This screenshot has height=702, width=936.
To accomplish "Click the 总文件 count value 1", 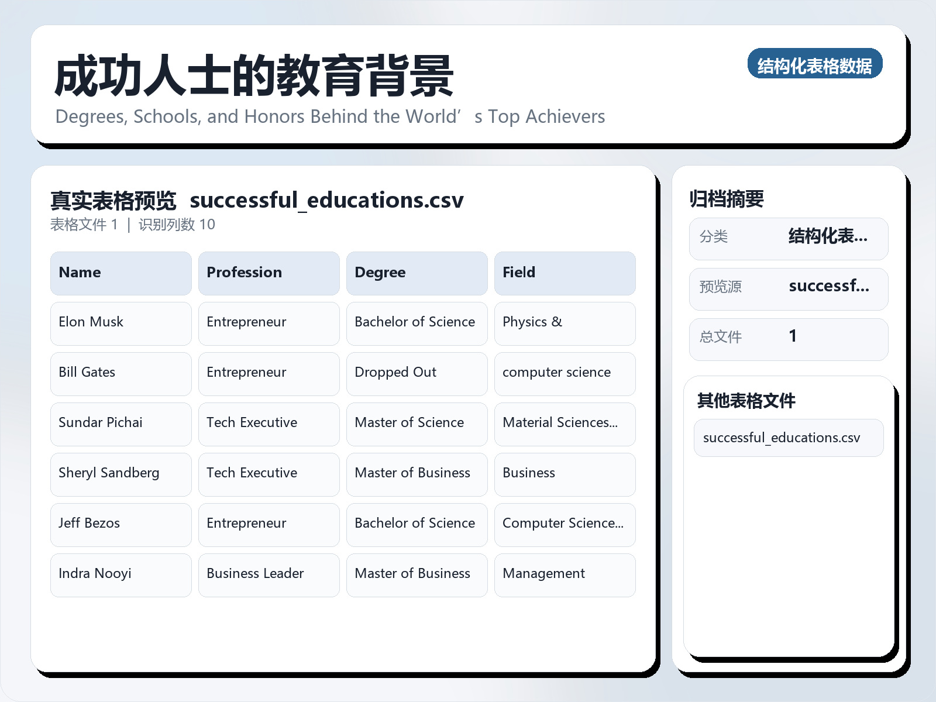I will click(x=793, y=337).
